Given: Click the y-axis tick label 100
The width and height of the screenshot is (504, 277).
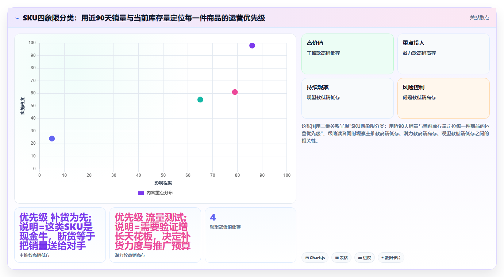Looking at the screenshot, I should click(32, 43).
